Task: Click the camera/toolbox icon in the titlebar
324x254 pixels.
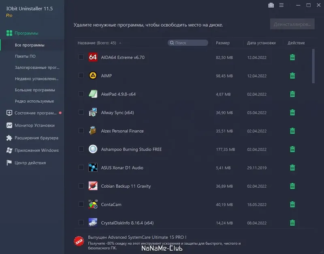Action: click(x=271, y=5)
